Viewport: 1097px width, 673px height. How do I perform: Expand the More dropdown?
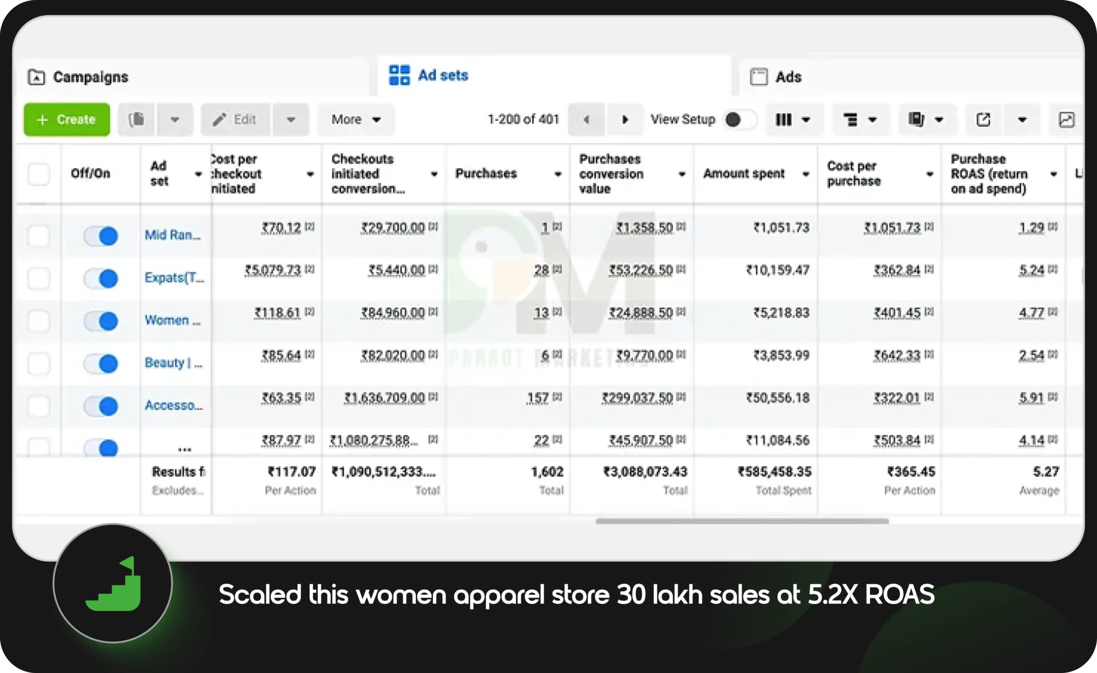pyautogui.click(x=355, y=119)
